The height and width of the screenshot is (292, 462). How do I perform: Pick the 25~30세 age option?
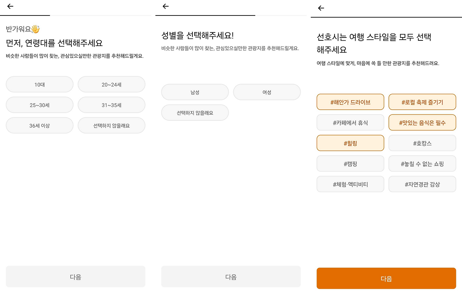click(40, 105)
